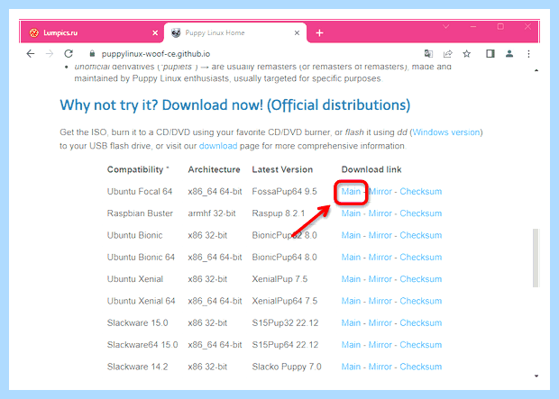
Task: Click the forward navigation arrow
Action: tap(50, 54)
